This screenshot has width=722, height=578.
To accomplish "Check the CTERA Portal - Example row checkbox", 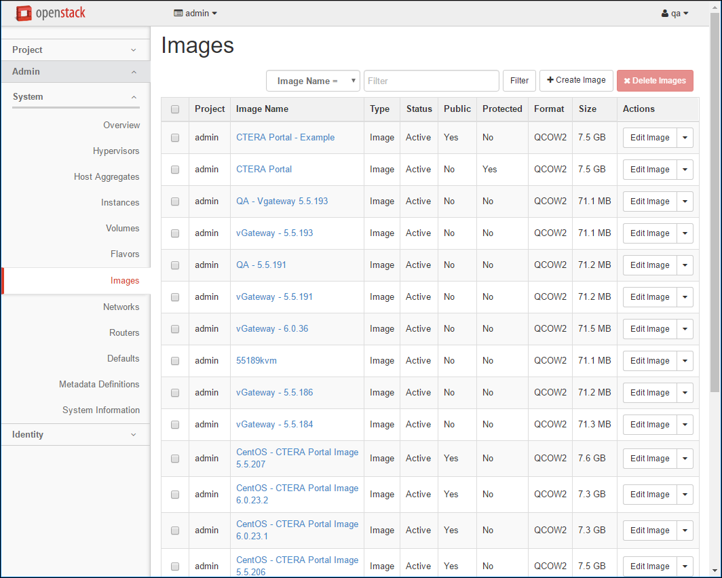I will tap(175, 138).
